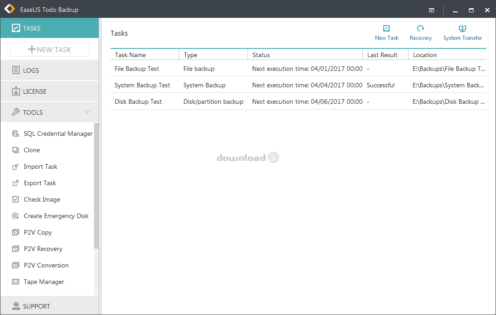The width and height of the screenshot is (496, 315).
Task: Select P2V Copy from the tools list
Action: (38, 232)
